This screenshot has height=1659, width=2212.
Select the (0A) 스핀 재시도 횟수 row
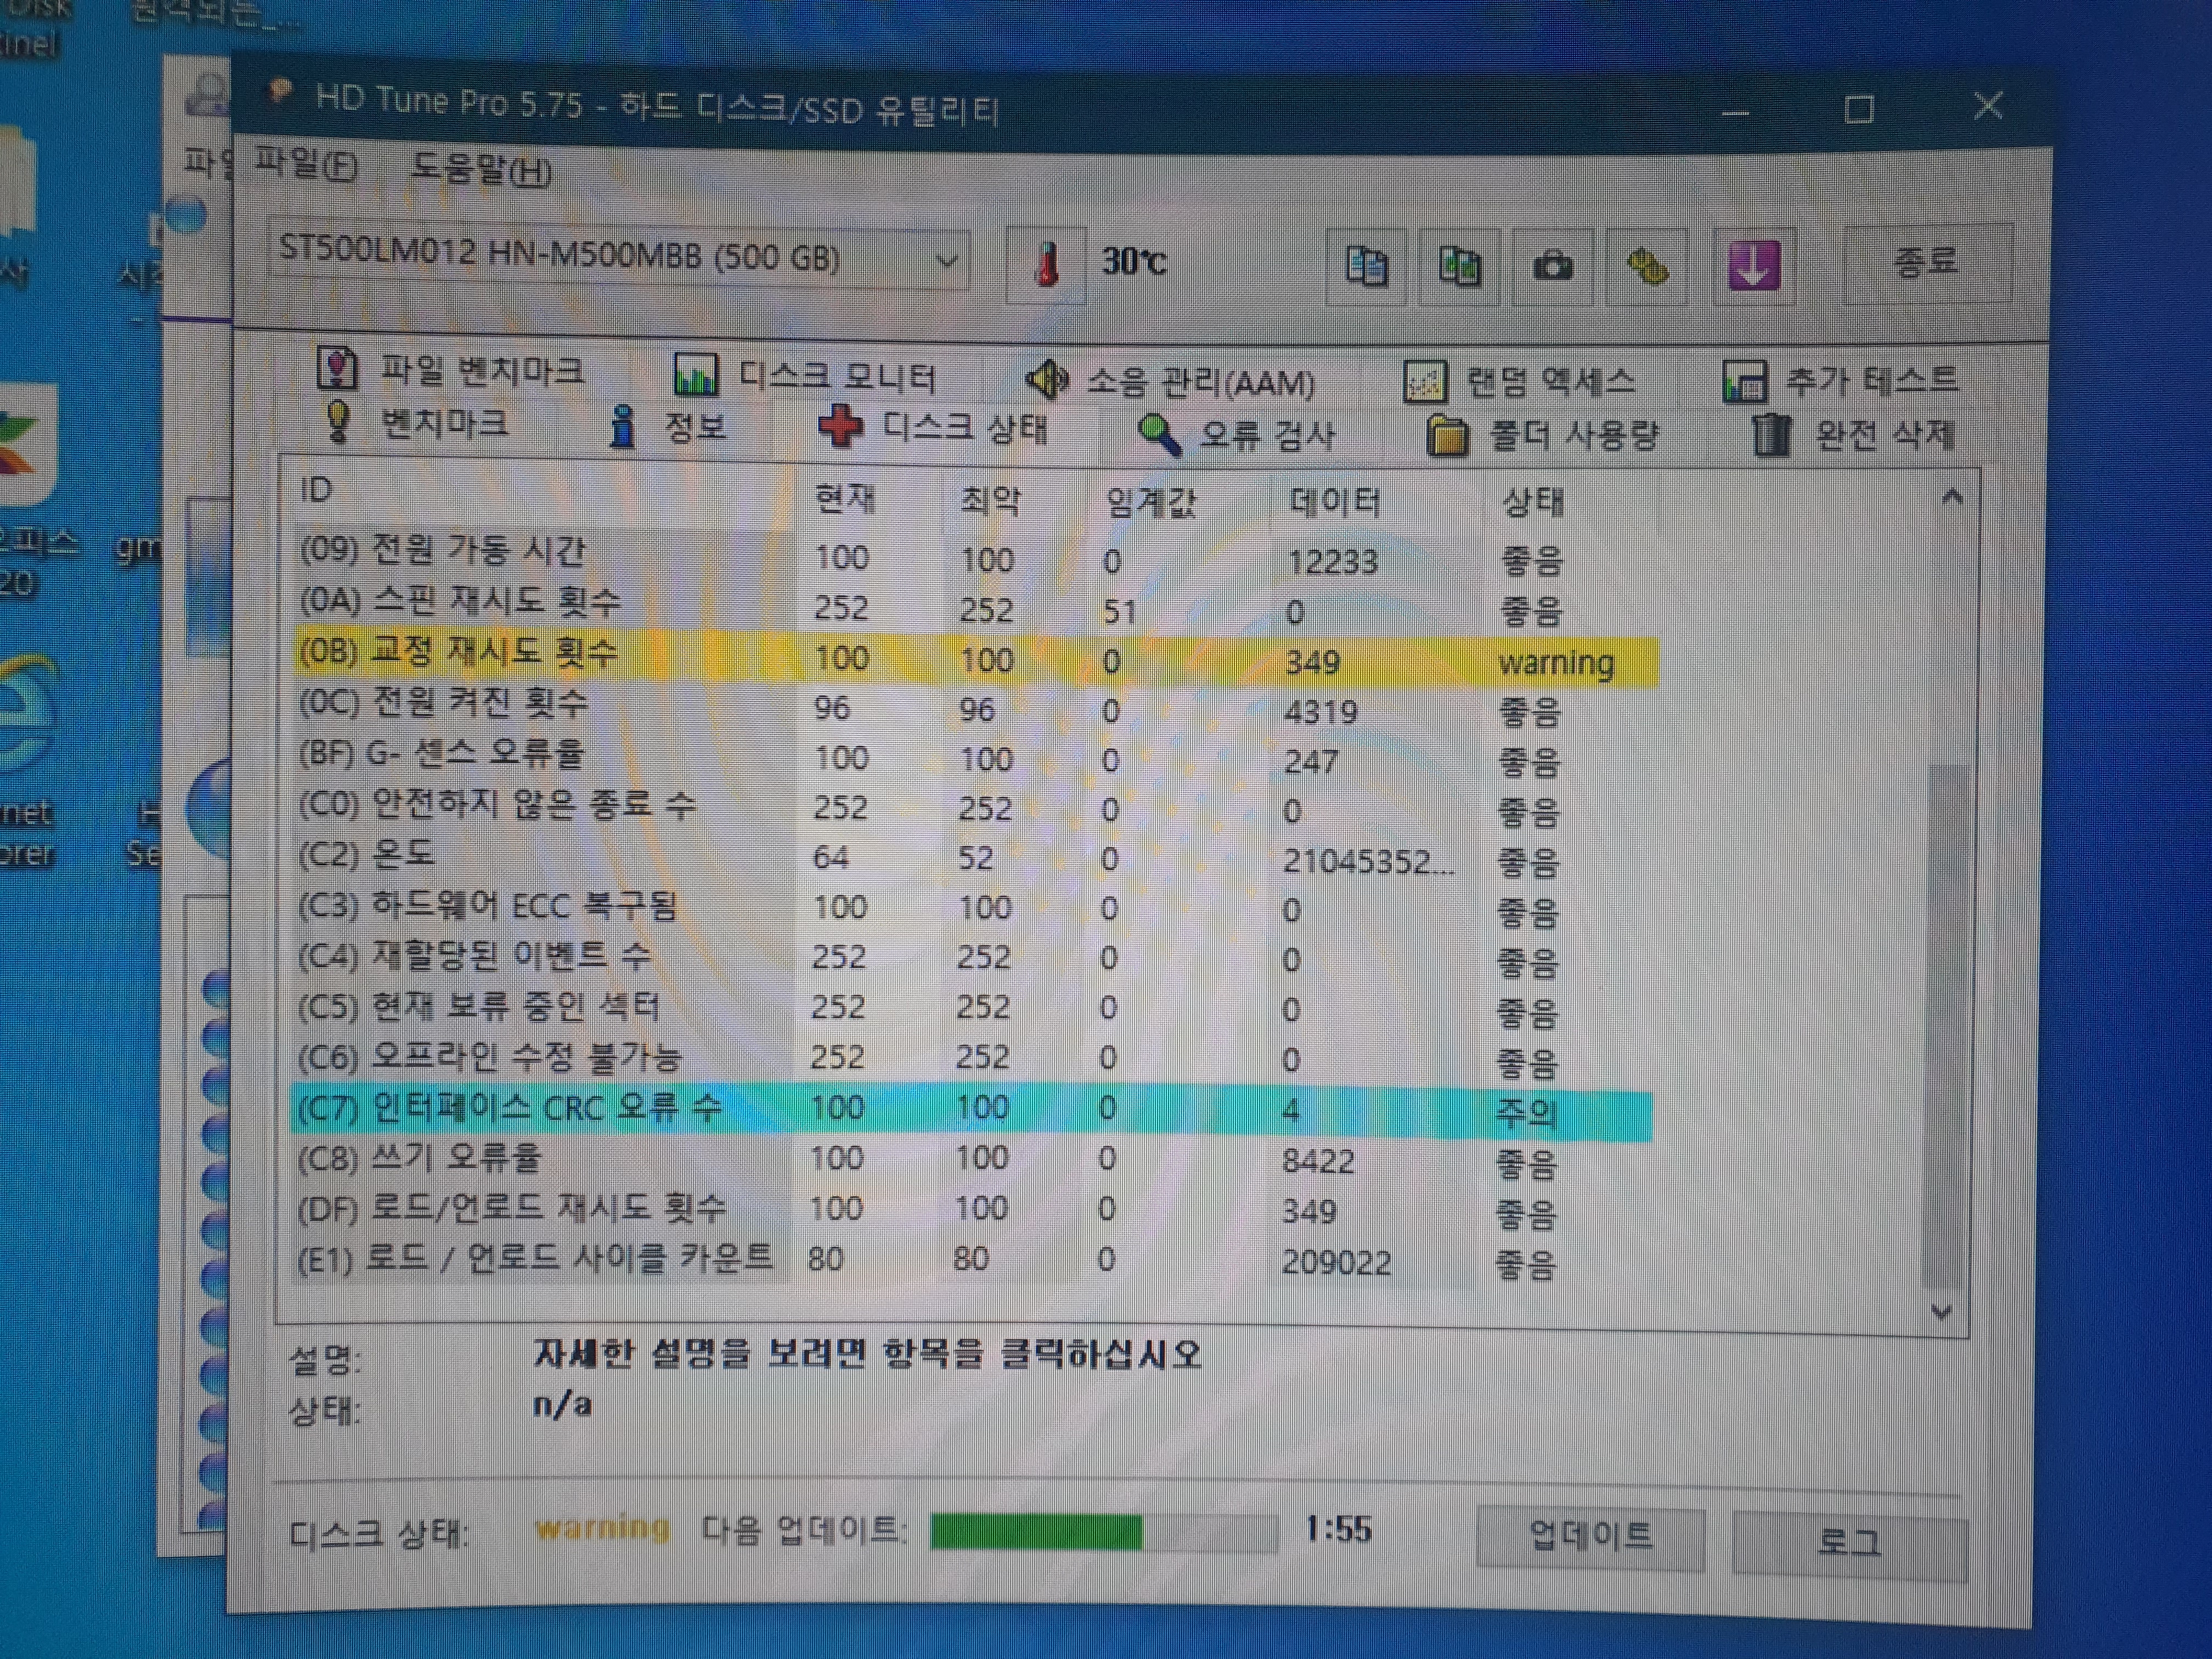pos(975,606)
